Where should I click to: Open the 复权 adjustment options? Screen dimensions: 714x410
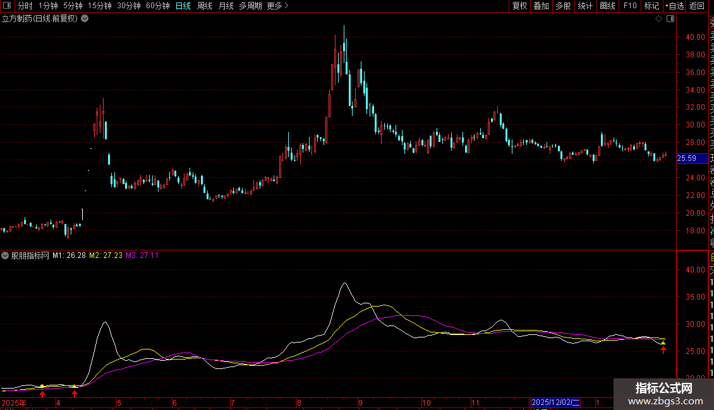519,6
